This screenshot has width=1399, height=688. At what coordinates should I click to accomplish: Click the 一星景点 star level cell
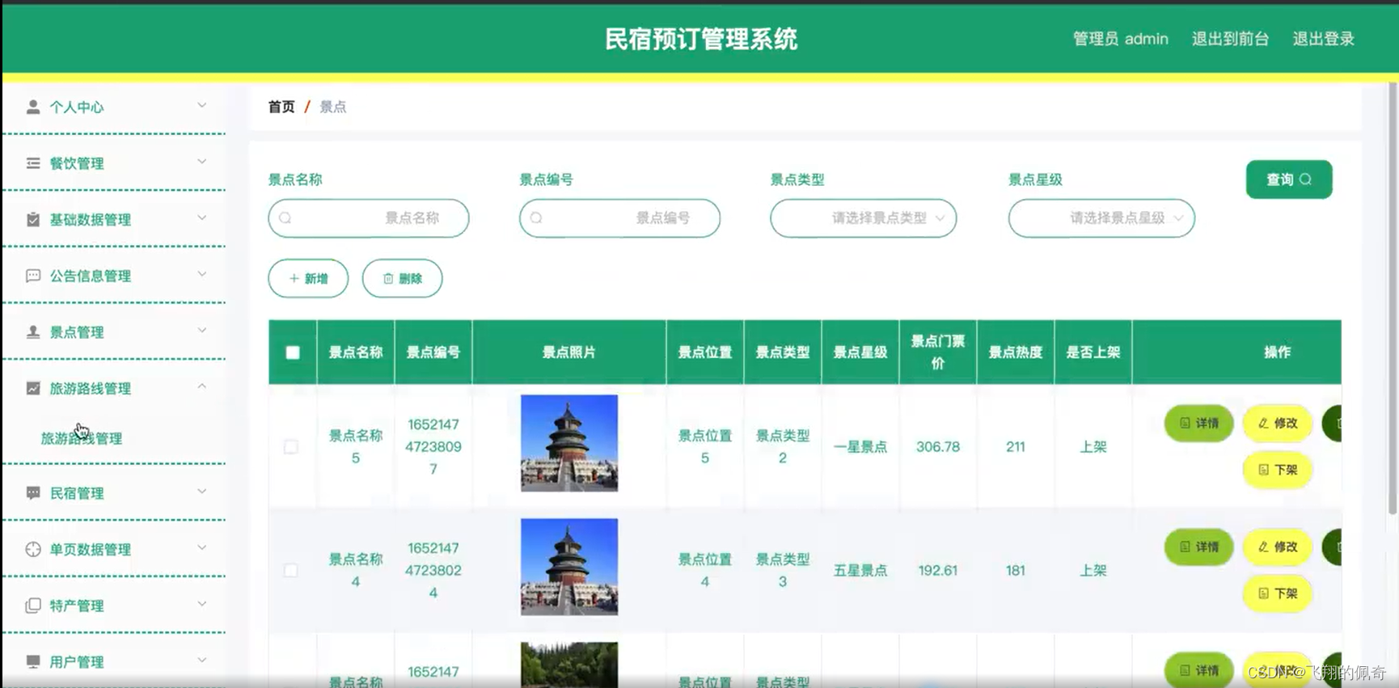tap(860, 447)
